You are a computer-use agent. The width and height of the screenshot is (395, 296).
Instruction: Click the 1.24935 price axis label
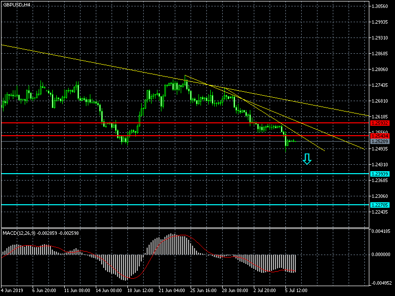click(x=380, y=149)
